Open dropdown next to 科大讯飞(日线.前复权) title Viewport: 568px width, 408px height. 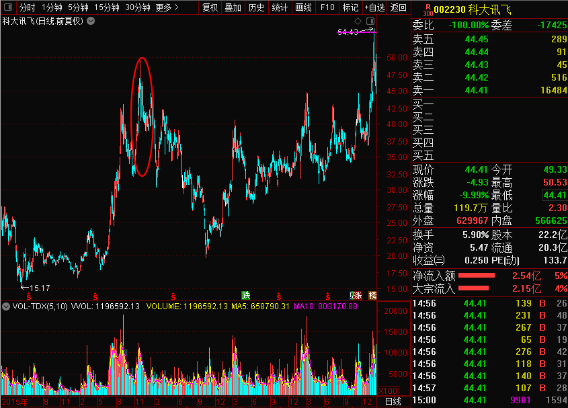[x=91, y=22]
